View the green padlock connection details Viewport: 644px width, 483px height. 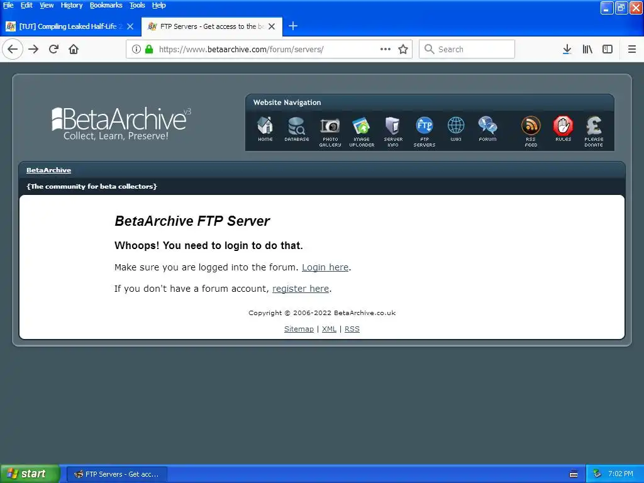(149, 49)
